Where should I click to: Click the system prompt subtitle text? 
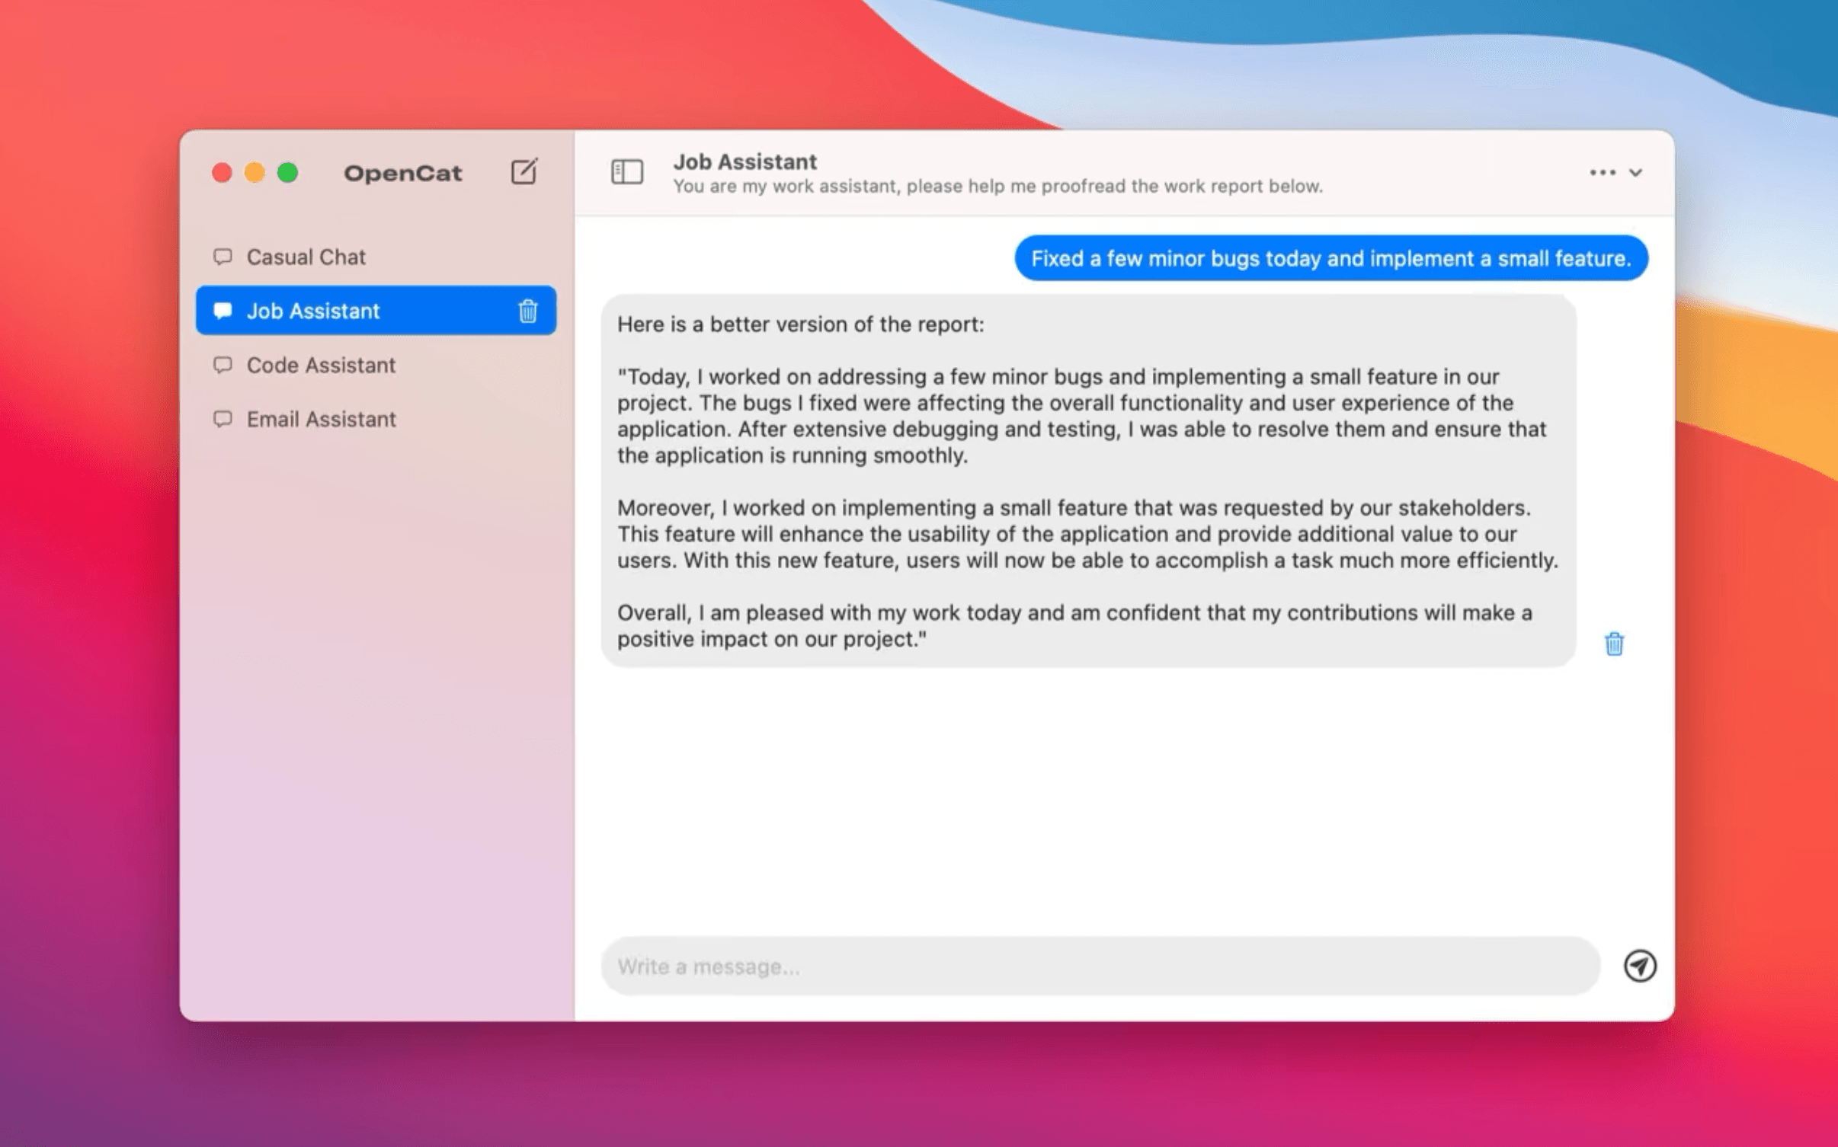997,187
